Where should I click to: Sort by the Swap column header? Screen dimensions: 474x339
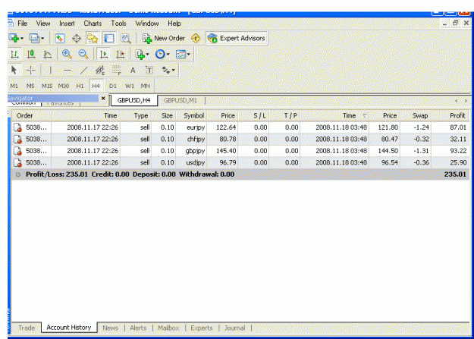coord(416,115)
